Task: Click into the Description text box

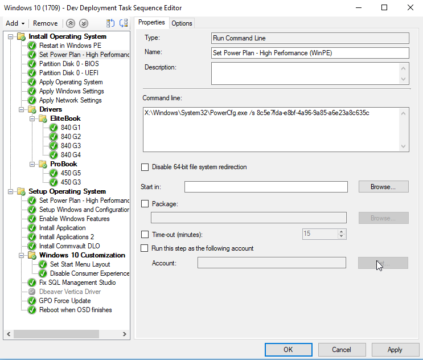Action: 305,73
